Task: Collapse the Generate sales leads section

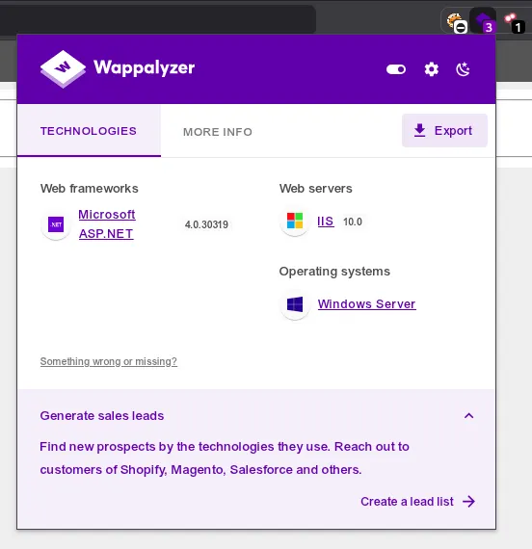Action: (468, 415)
